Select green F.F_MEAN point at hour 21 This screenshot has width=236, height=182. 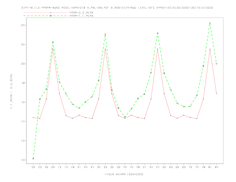pos(79,108)
